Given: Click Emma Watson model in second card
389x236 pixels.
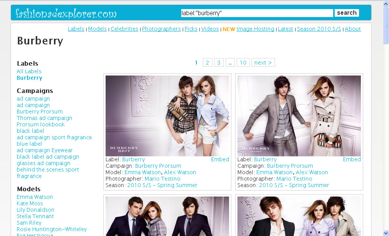Looking at the screenshot, I should 274,172.
